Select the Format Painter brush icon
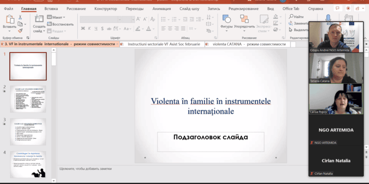 [20, 30]
